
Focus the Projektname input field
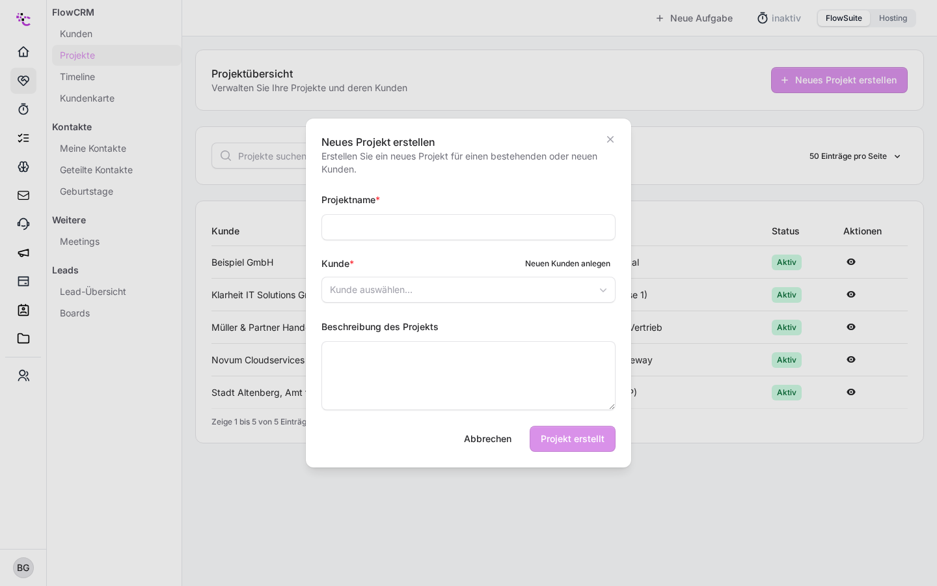(x=468, y=227)
